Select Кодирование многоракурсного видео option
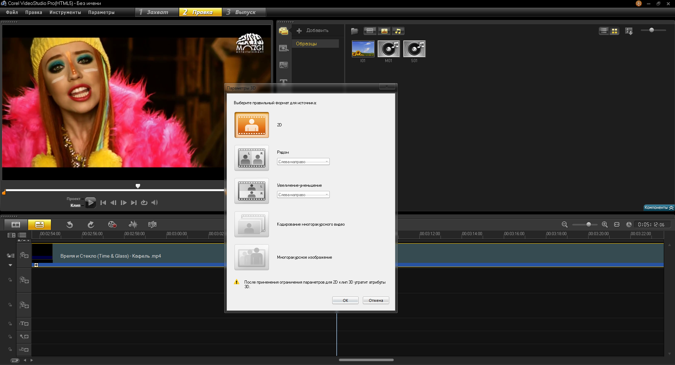This screenshot has width=675, height=365. [x=252, y=224]
